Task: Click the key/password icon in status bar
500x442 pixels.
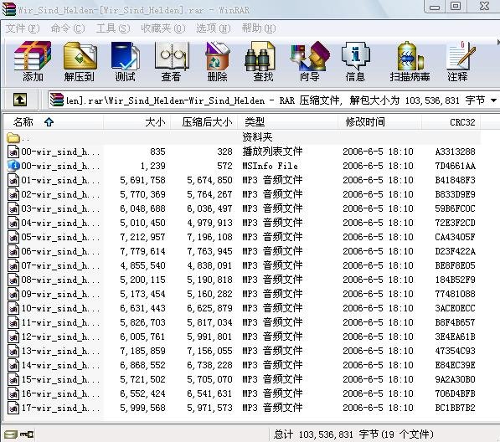Action: point(26,434)
